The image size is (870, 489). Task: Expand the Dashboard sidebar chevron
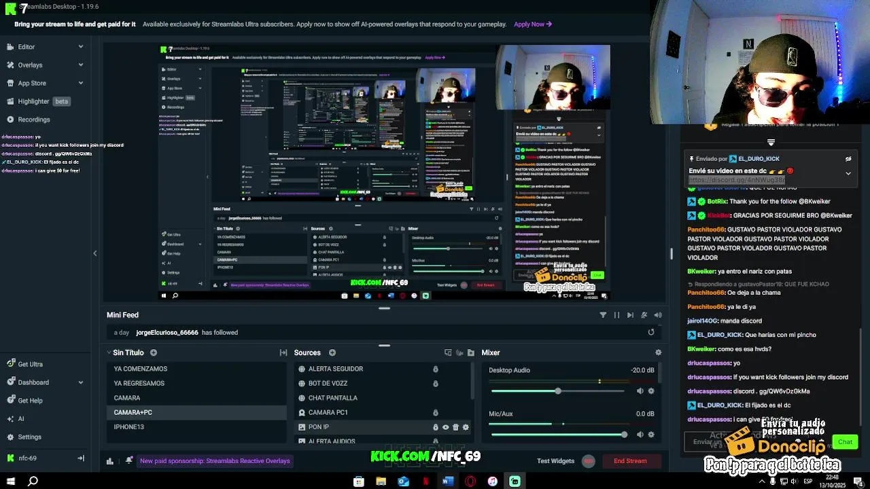pyautogui.click(x=81, y=382)
